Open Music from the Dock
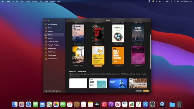The height and width of the screenshot is (109, 194). tap(104, 104)
